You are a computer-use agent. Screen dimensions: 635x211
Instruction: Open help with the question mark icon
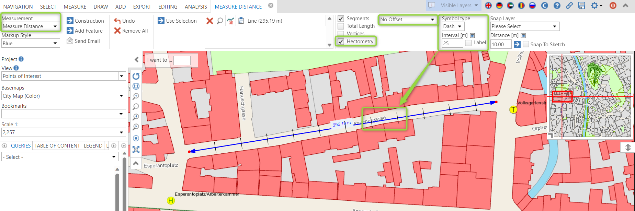[x=557, y=5]
